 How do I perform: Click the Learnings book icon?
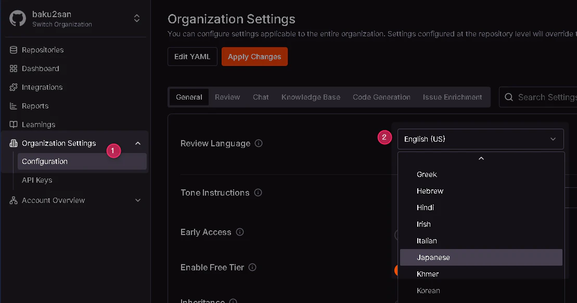click(x=14, y=125)
